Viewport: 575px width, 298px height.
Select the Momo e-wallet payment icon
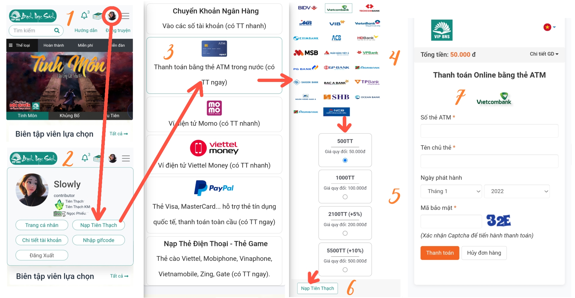214,108
